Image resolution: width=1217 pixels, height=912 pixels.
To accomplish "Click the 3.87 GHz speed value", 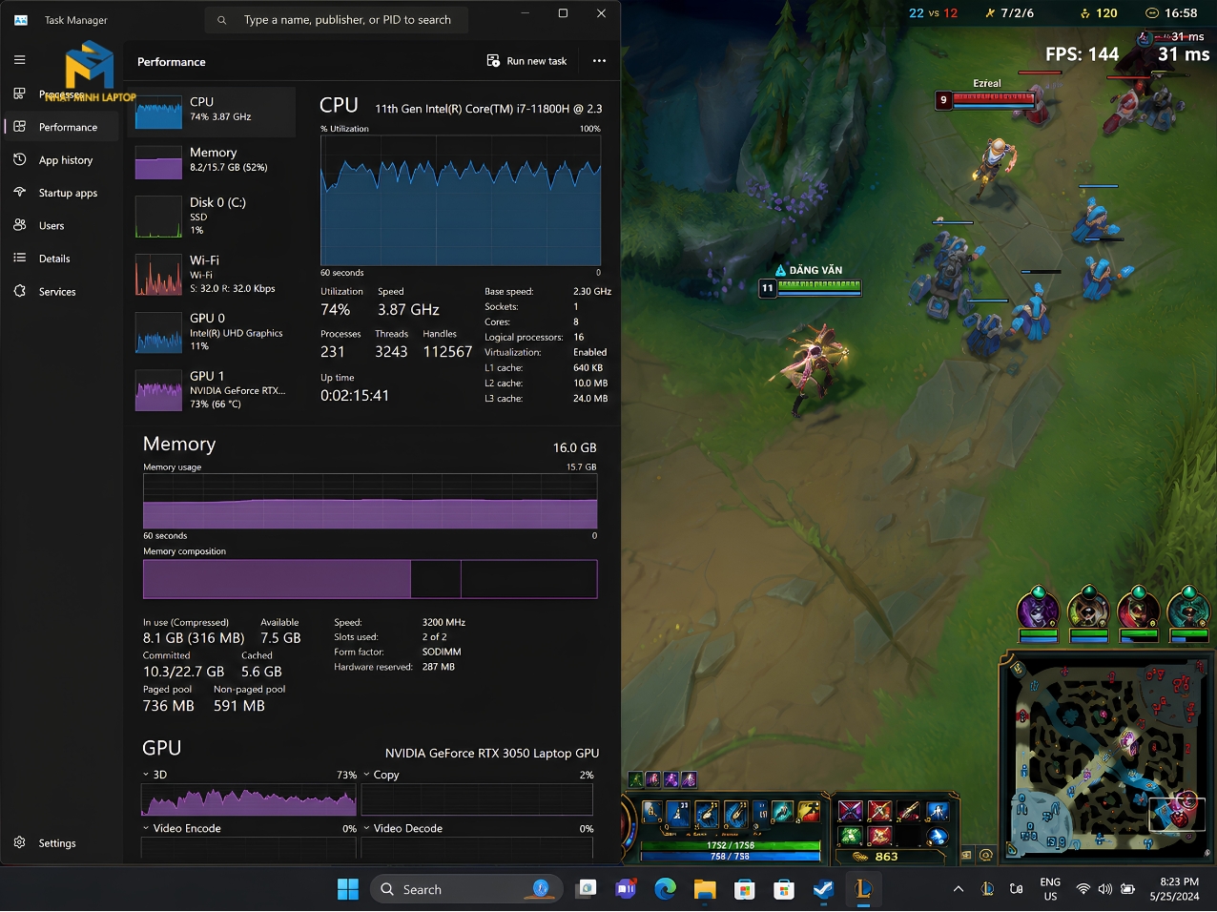I will 408,310.
